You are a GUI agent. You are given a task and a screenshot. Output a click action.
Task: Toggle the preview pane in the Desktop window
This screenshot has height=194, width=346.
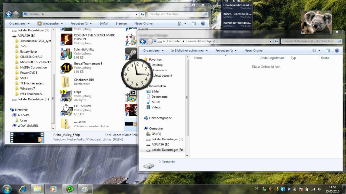click(194, 23)
